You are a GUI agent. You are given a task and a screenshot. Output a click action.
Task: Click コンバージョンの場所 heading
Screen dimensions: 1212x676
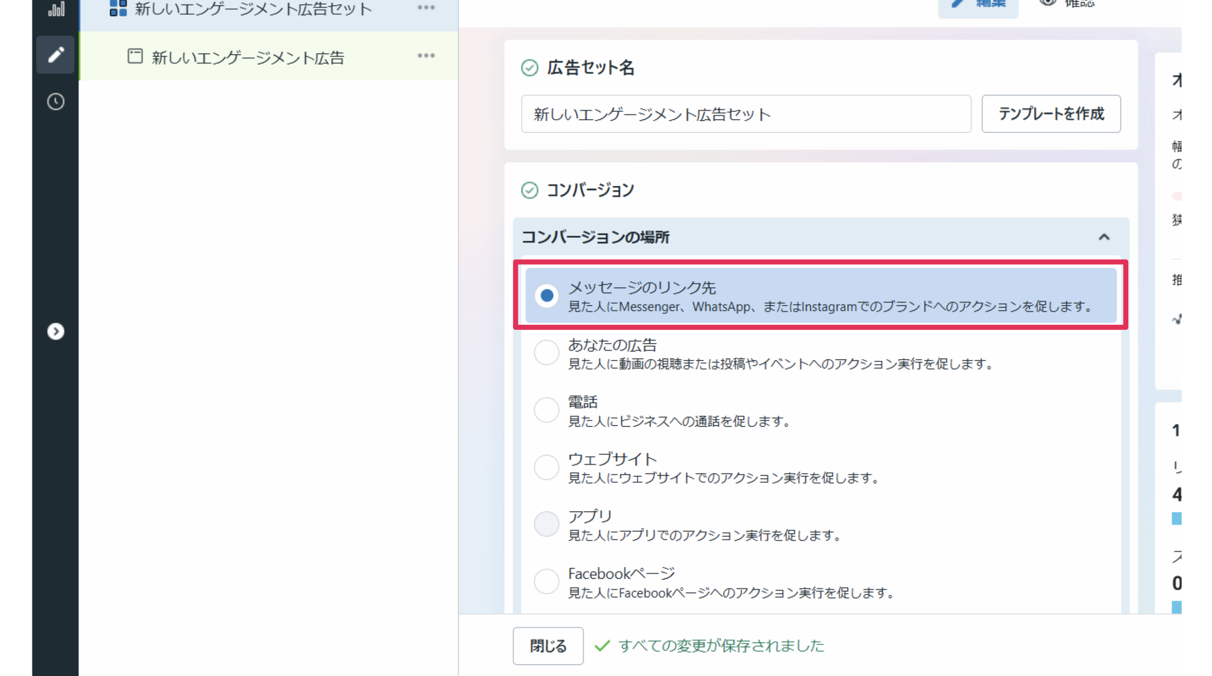point(595,237)
